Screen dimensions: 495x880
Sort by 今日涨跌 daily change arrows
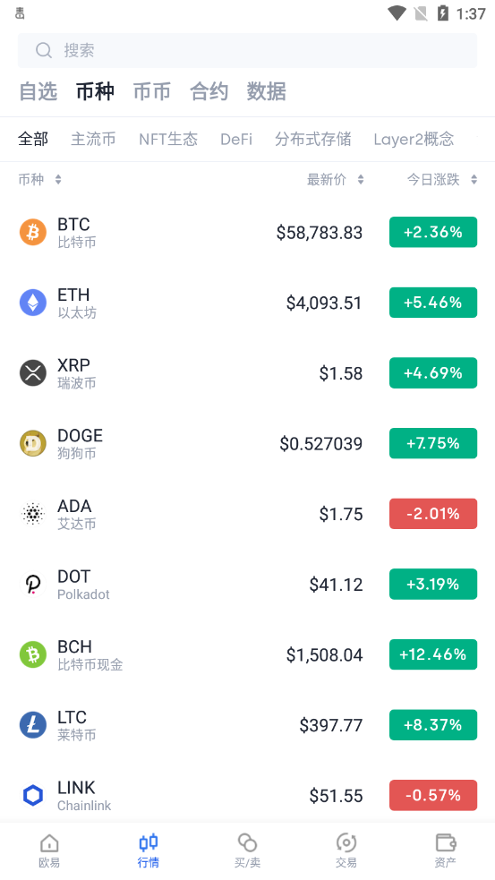474,180
